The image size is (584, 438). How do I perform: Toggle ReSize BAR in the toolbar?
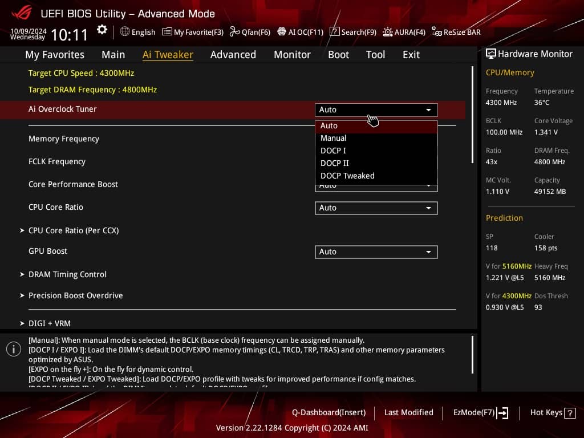tap(456, 32)
